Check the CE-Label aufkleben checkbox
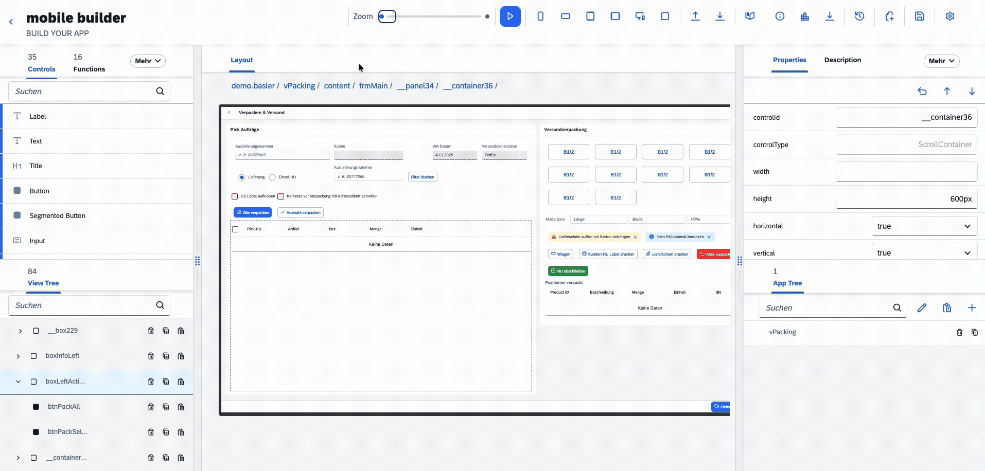The image size is (985, 471). (235, 196)
